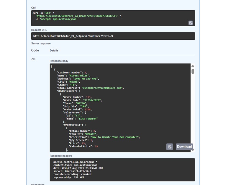This screenshot has width=236, height=185.
Task: Click the response body scrollbar thumb
Action: pos(193,71)
